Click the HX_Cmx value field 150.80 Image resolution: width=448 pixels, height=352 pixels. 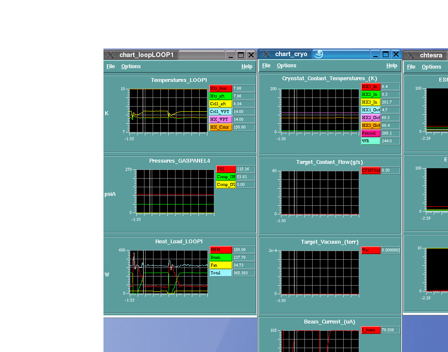pos(244,127)
